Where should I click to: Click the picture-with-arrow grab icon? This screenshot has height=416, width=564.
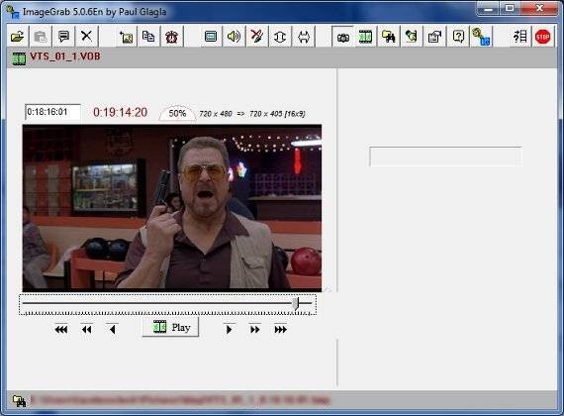click(x=127, y=37)
